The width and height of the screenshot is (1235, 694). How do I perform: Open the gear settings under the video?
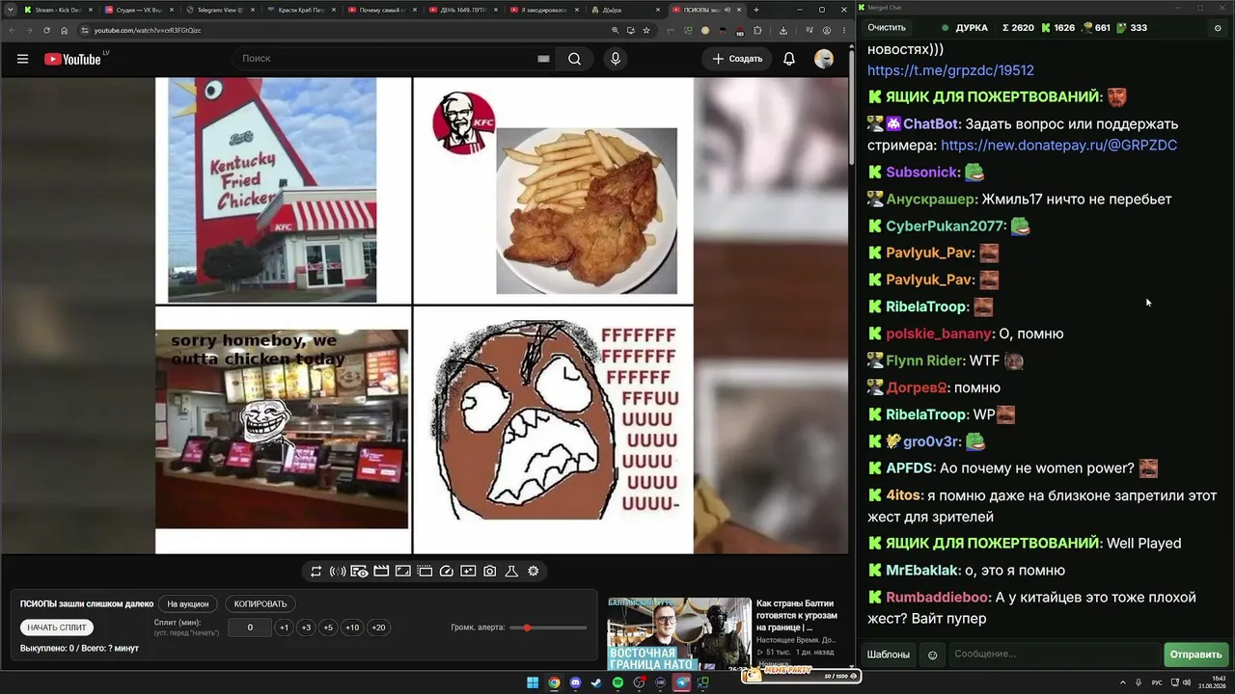(534, 572)
